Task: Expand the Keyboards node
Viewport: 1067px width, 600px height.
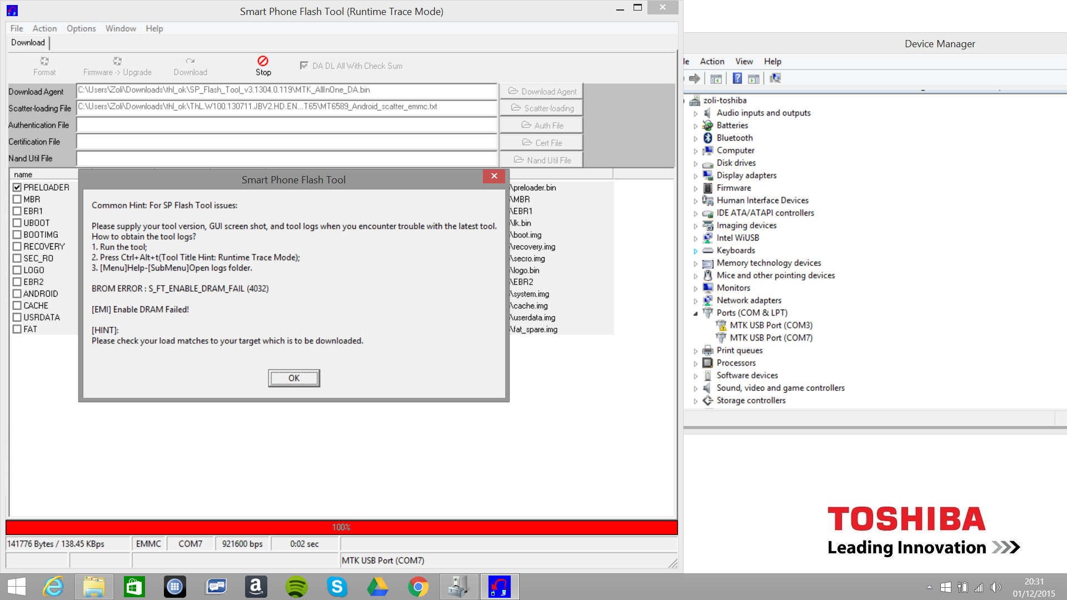Action: click(695, 251)
